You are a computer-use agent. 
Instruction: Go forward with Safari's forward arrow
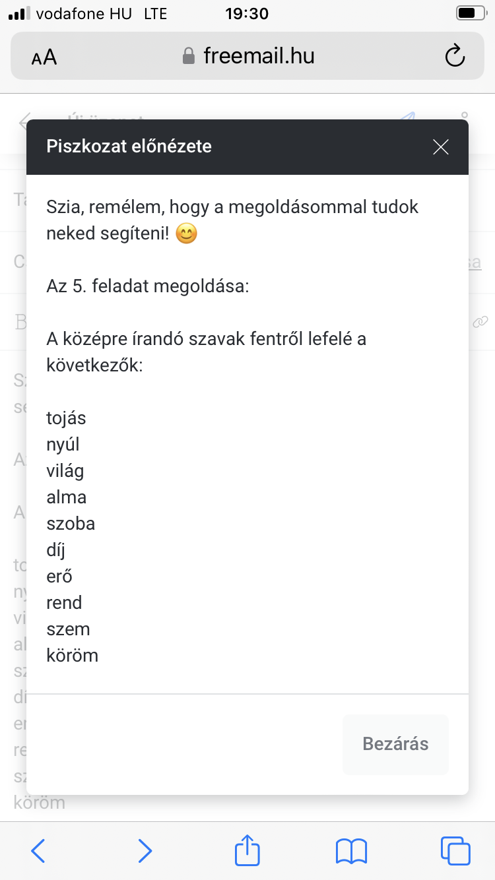145,850
